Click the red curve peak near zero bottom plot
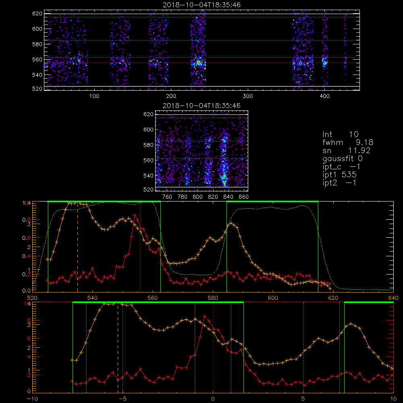The width and height of the screenshot is (403, 403). [x=205, y=316]
